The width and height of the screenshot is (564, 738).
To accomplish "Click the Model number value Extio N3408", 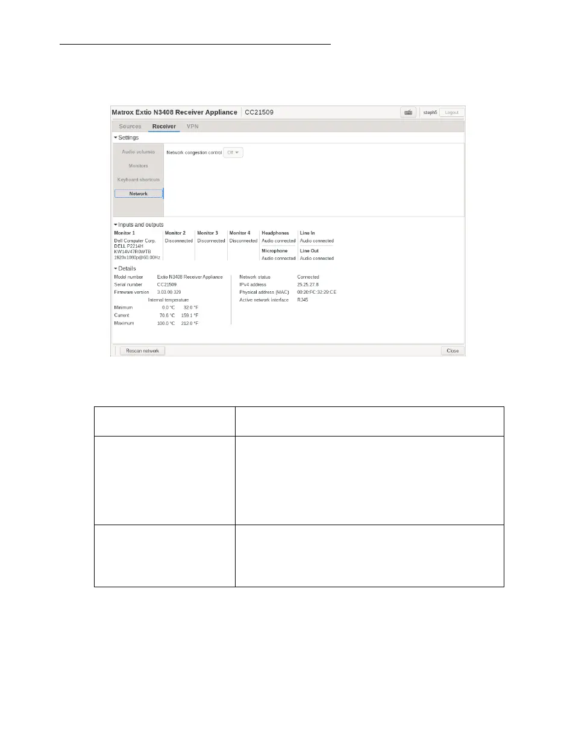I will (x=189, y=277).
